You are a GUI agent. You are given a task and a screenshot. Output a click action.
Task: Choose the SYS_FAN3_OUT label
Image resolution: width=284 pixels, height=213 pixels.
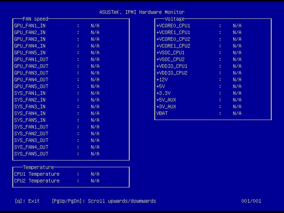(x=31, y=140)
